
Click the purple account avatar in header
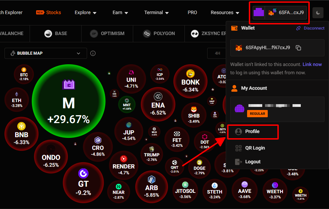[259, 13]
